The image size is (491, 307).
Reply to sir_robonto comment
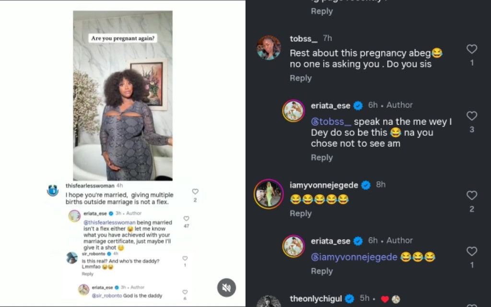87,274
